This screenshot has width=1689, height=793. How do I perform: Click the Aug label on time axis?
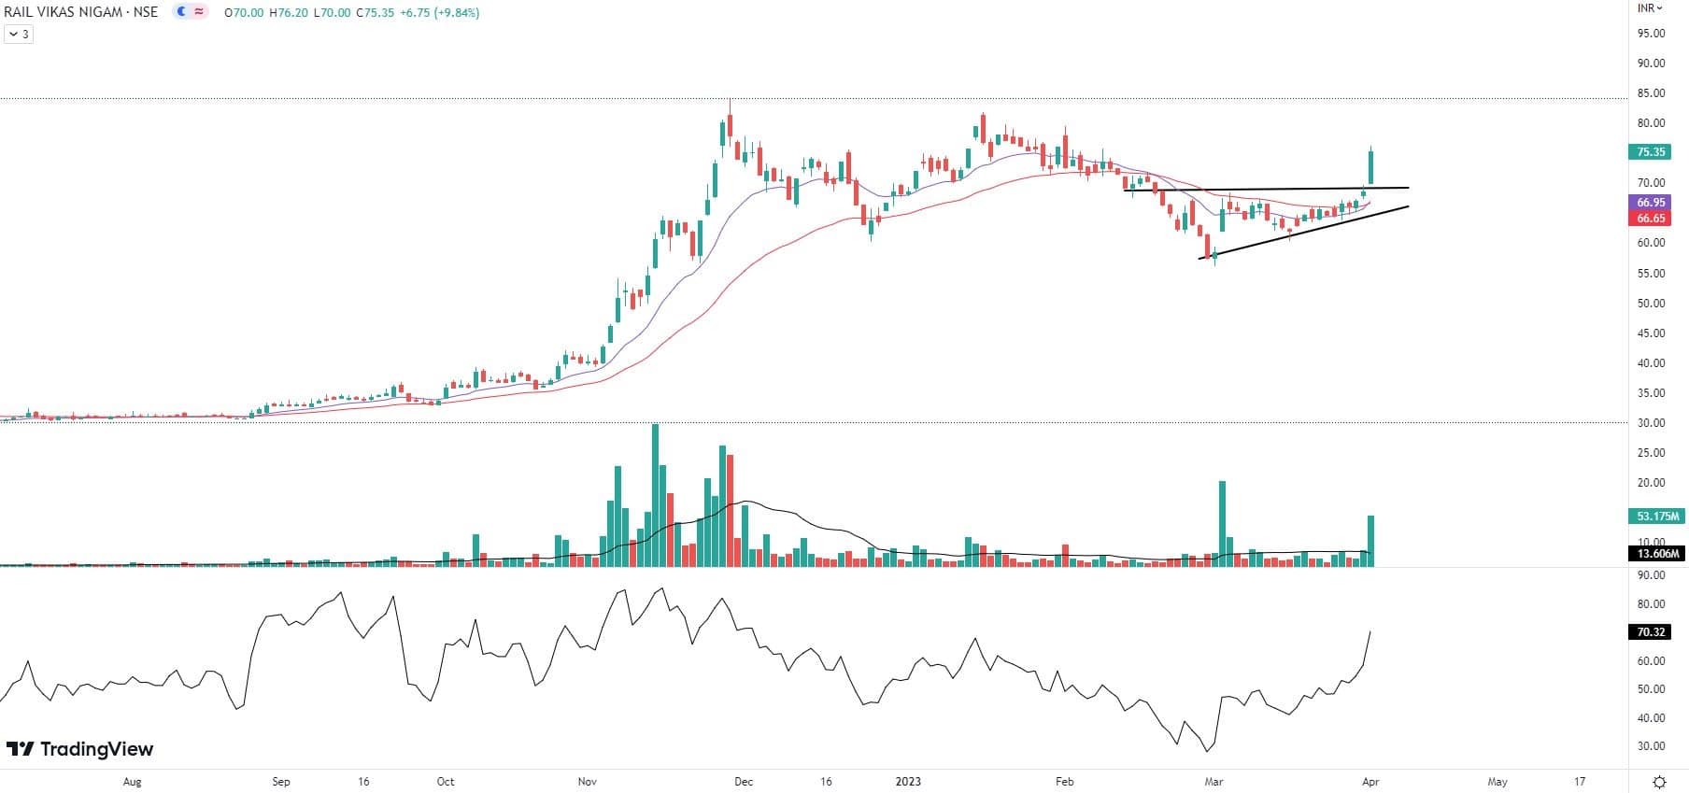click(x=133, y=782)
